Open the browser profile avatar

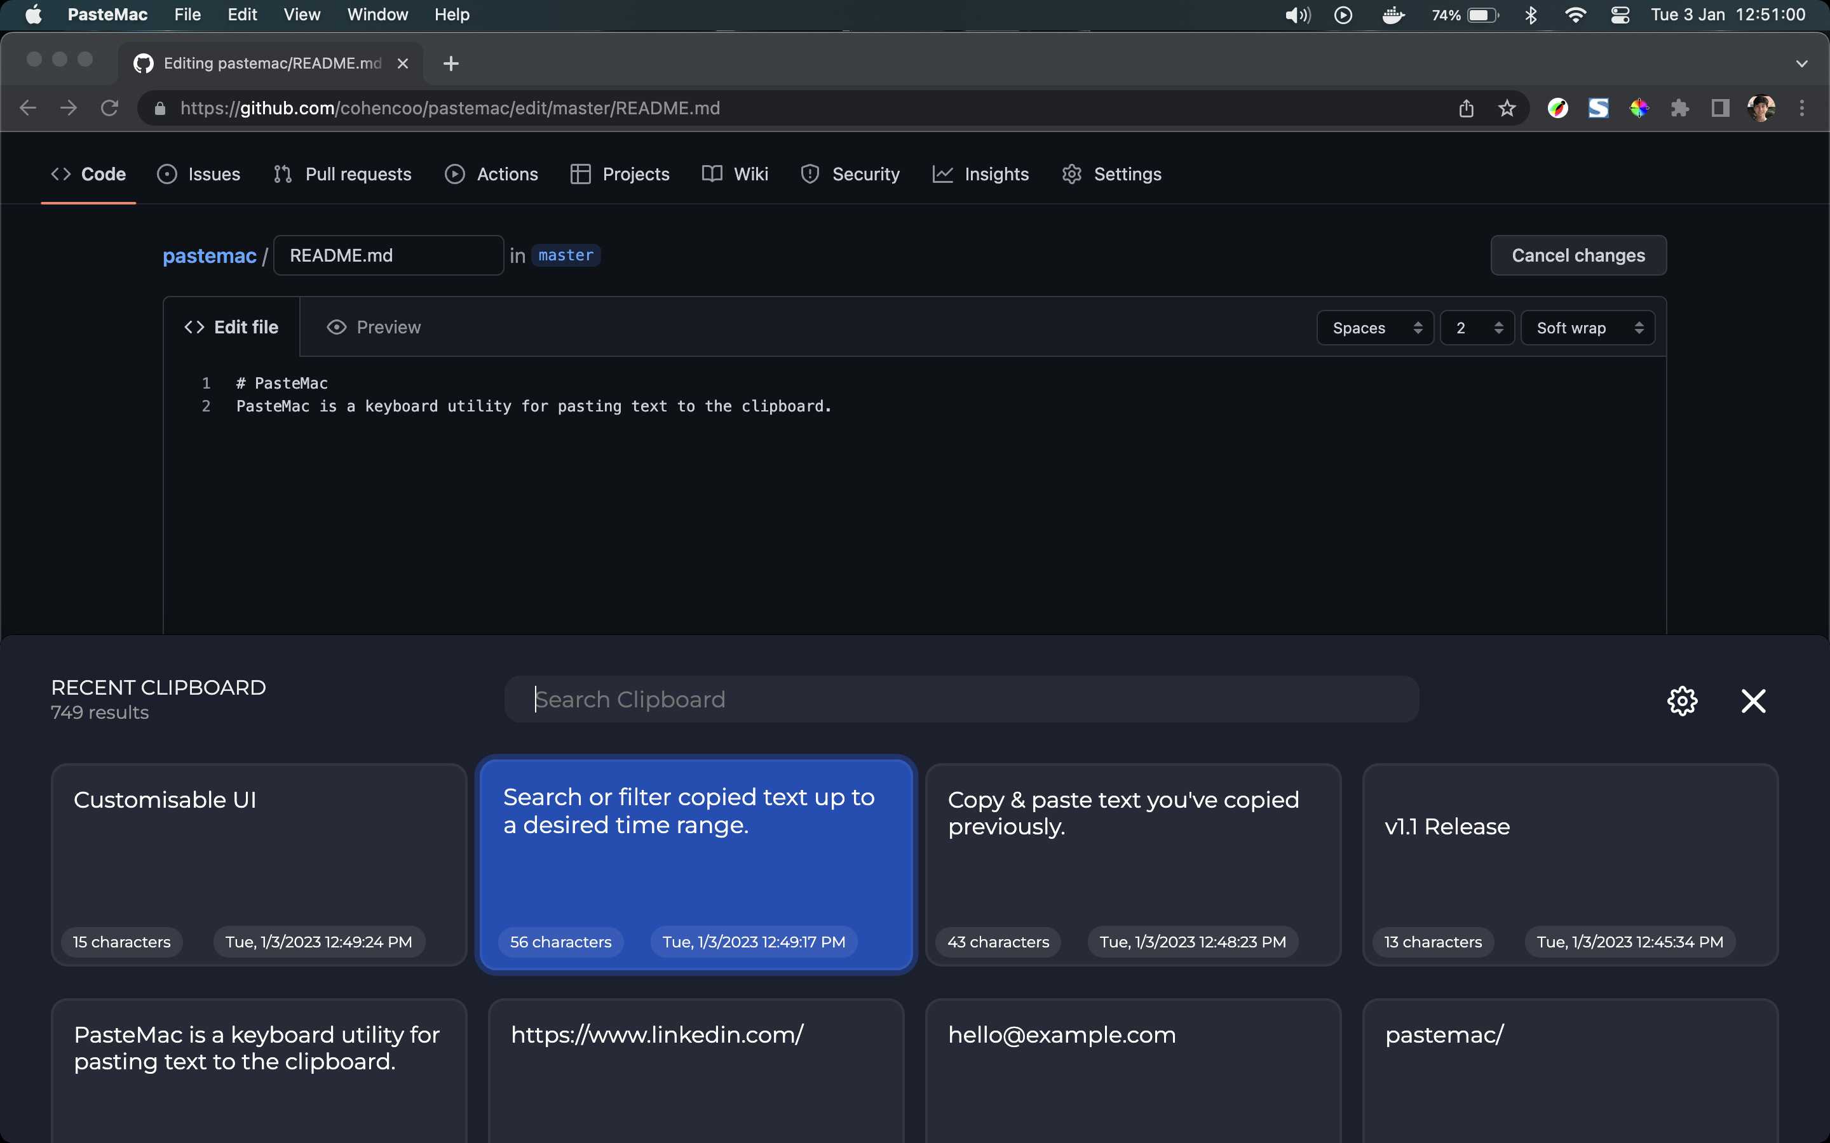point(1761,108)
